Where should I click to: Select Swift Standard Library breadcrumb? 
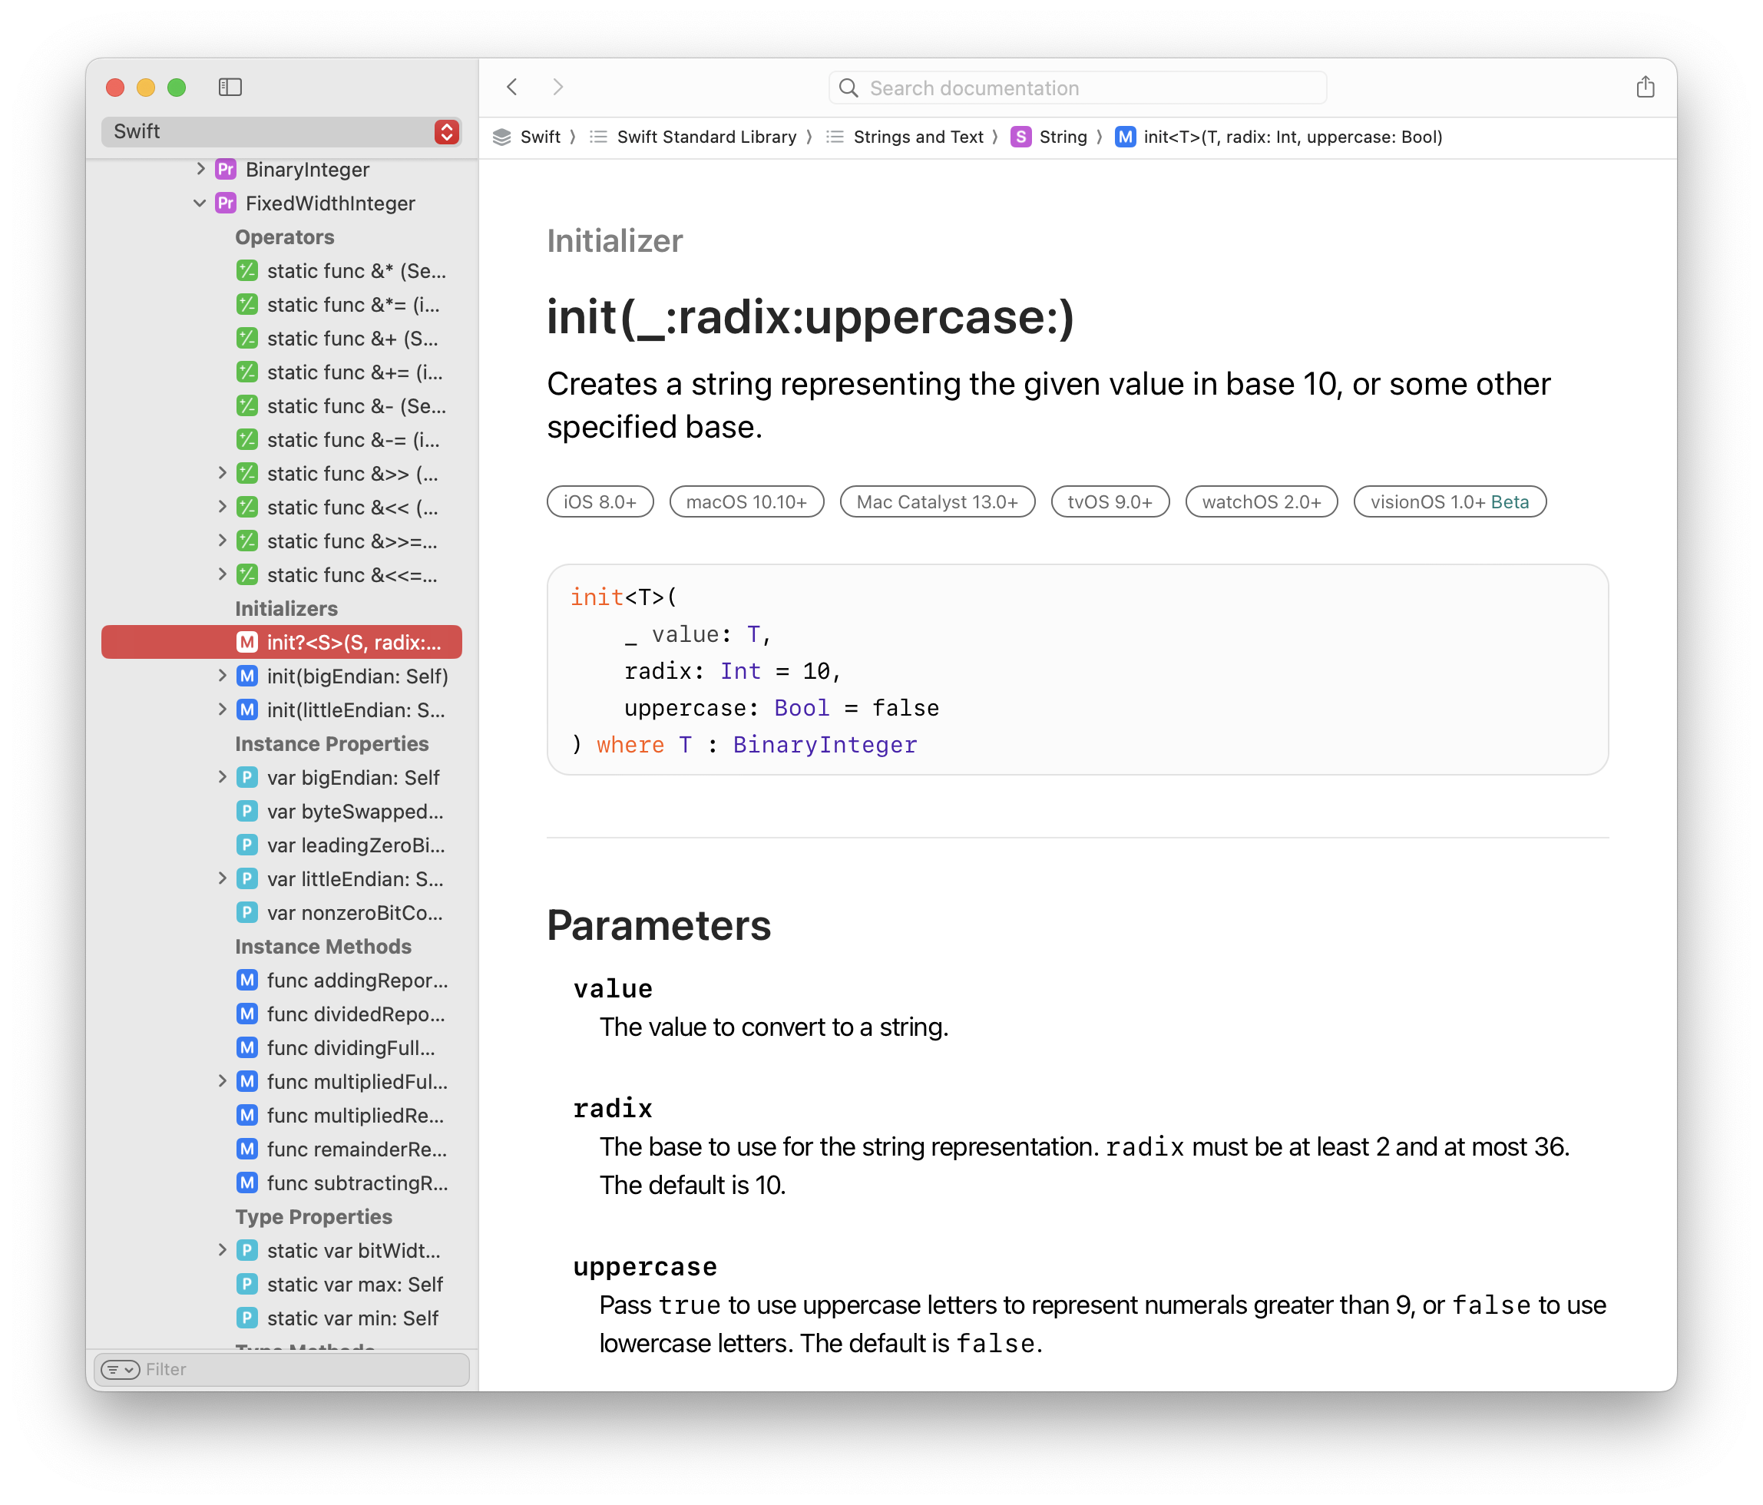(706, 137)
